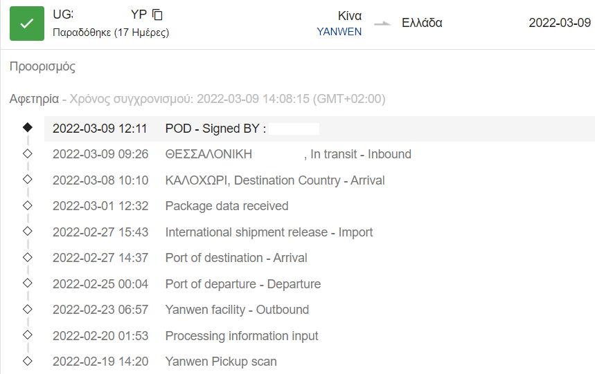The height and width of the screenshot is (374, 595).
Task: Click the POD - Signed BY event row
Action: 319,129
